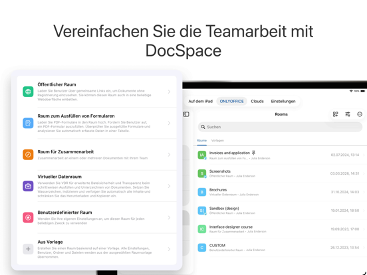Click date 26.12.2023, 13:54
Image resolution: width=367 pixels, height=275 pixels.
click(344, 247)
